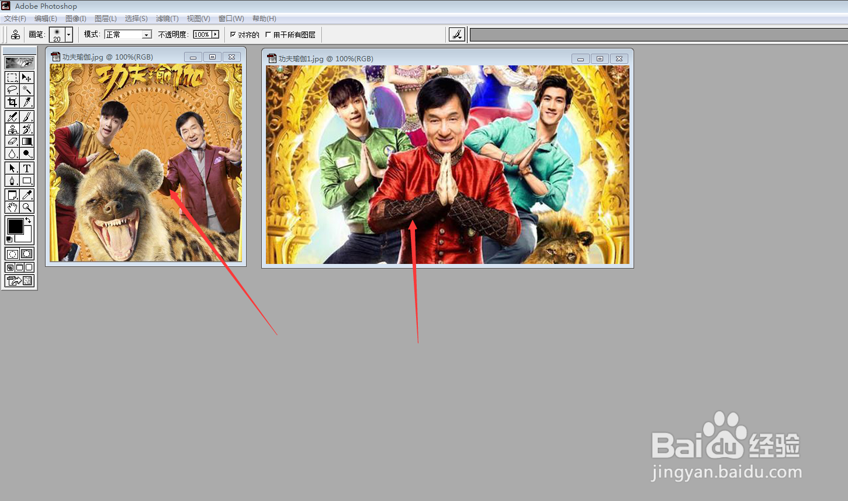Select the Crop tool
The width and height of the screenshot is (848, 501).
click(12, 102)
